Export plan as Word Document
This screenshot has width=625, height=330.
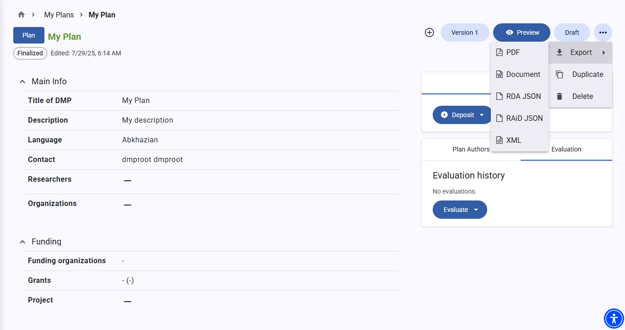[x=522, y=75]
